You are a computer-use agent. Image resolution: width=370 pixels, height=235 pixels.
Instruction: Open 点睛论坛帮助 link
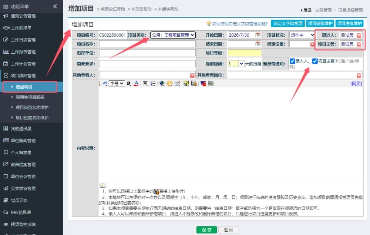(112, 9)
